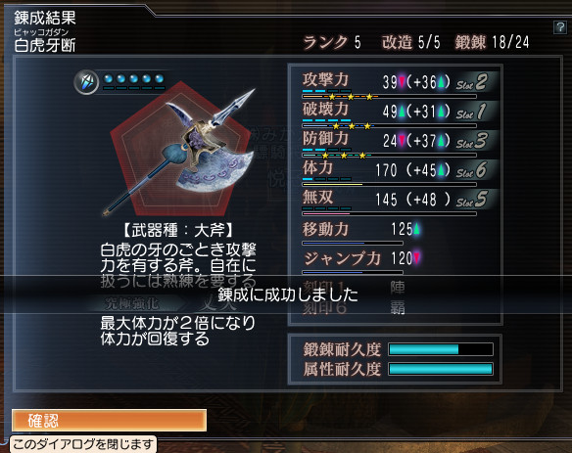Click the Slot 3 badge for 防御力
The height and width of the screenshot is (453, 572).
[x=471, y=141]
